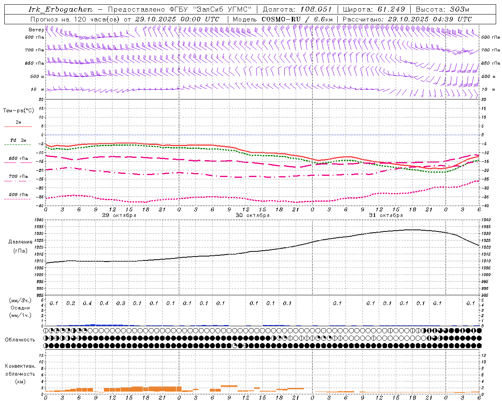Click the Модель COSMO-RU / 6.6км text

282,19
